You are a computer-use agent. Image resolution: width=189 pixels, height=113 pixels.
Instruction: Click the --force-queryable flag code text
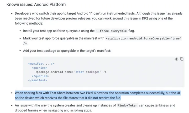[x=112, y=31]
